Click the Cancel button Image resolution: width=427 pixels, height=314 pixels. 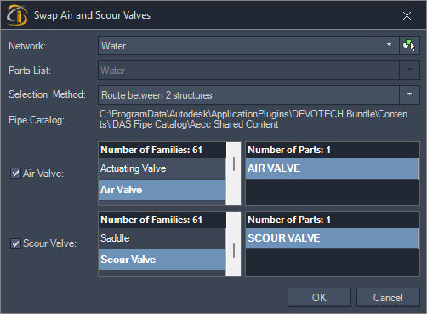388,298
